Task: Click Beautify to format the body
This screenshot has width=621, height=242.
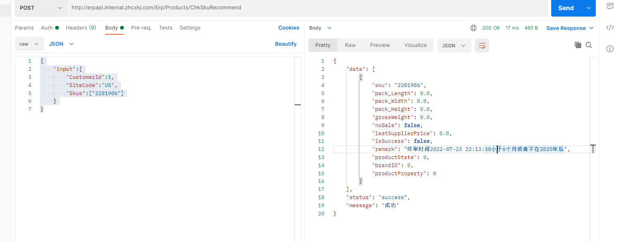Action: [x=286, y=44]
